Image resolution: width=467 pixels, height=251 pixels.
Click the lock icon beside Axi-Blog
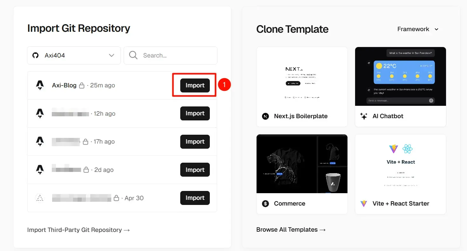pos(82,85)
